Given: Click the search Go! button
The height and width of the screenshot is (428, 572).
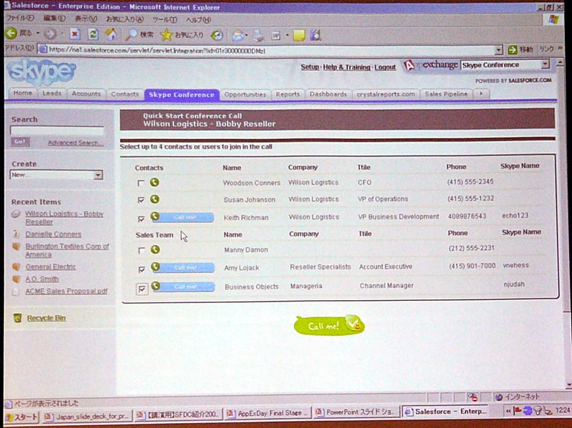Looking at the screenshot, I should pos(20,141).
